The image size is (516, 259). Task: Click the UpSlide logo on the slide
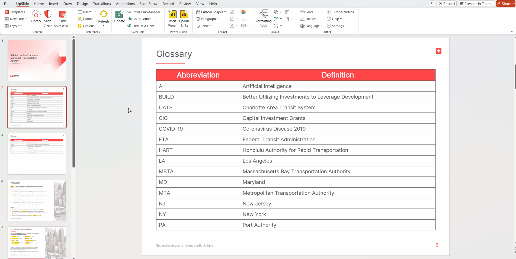click(x=438, y=51)
